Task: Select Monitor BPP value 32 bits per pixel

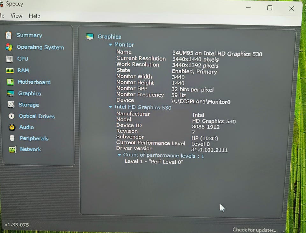Action: (x=193, y=90)
